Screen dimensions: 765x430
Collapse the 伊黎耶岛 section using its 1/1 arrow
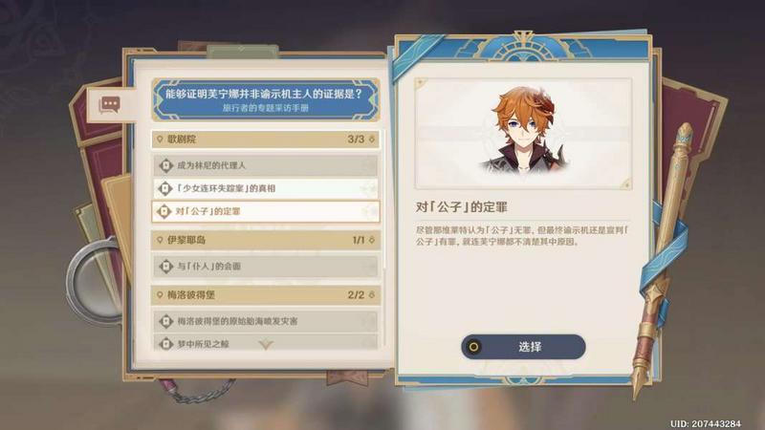pos(372,240)
